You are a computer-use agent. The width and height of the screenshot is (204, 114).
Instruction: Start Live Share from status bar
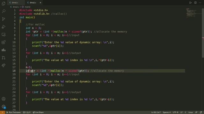click(38, 112)
